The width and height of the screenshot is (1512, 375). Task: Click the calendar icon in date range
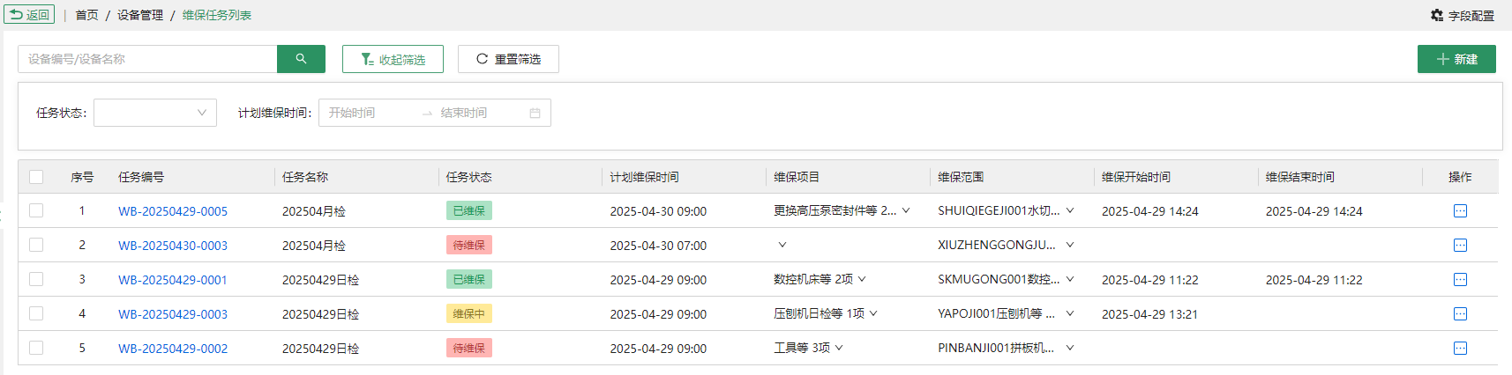(535, 113)
